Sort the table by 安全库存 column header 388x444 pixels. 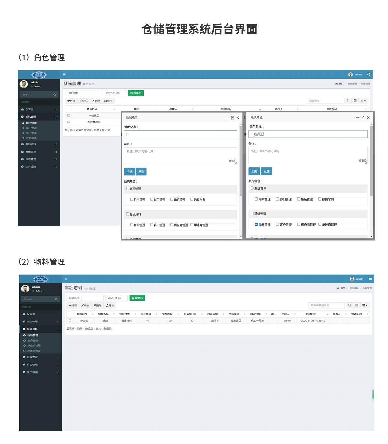tap(167, 314)
